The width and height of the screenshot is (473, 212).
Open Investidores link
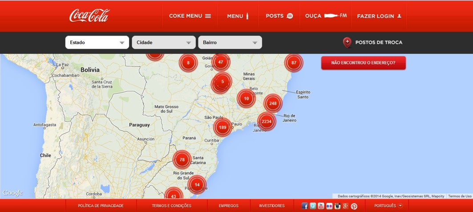pyautogui.click(x=272, y=206)
